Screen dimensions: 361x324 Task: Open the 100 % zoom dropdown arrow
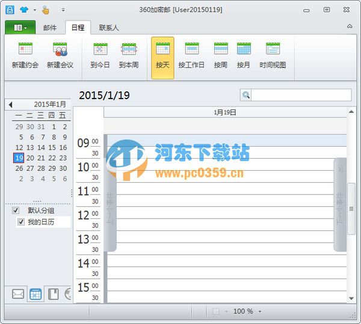(260, 311)
